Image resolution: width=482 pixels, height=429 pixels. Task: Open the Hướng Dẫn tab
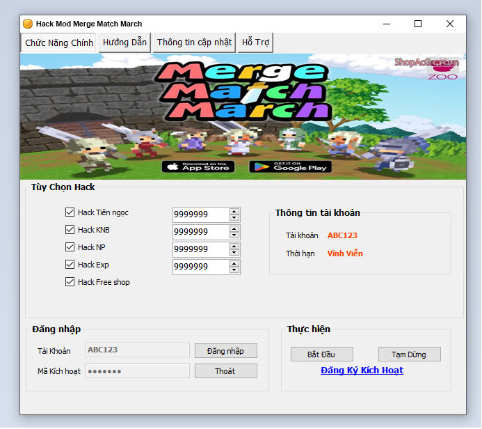(124, 42)
